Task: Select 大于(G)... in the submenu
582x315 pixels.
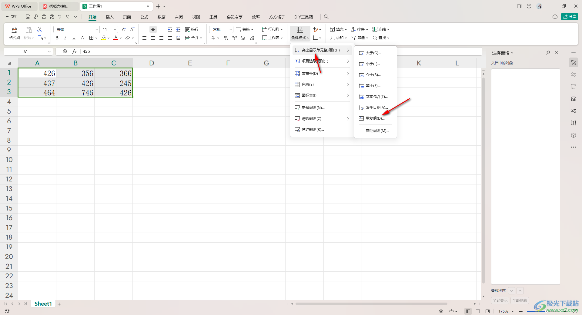Action: coord(375,53)
